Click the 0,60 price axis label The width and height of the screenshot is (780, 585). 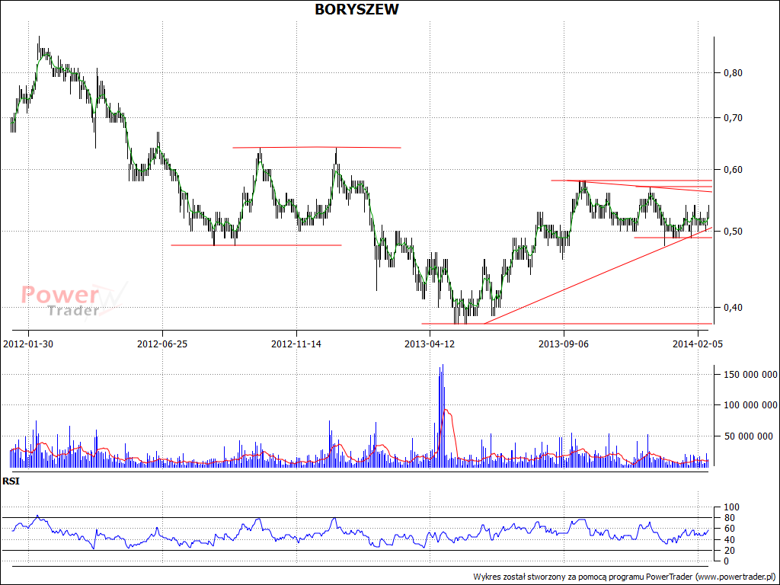[732, 170]
